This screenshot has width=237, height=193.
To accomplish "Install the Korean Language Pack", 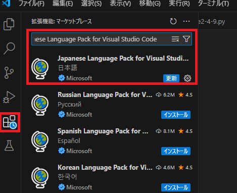I will (176, 187).
